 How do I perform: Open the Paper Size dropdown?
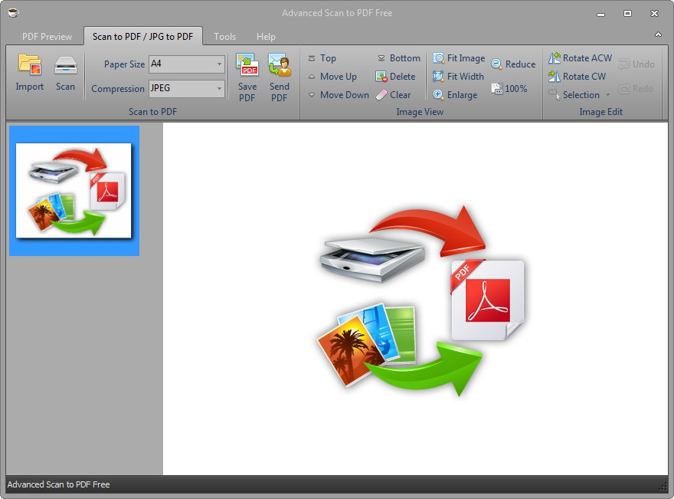[219, 64]
